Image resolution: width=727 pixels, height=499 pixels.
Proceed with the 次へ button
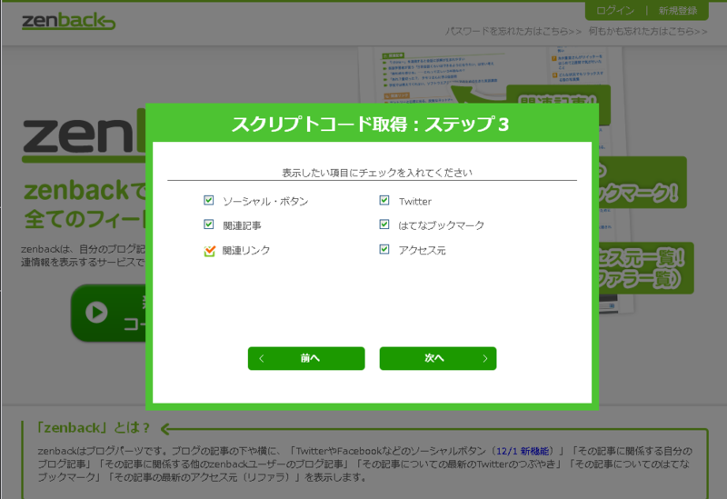click(438, 358)
